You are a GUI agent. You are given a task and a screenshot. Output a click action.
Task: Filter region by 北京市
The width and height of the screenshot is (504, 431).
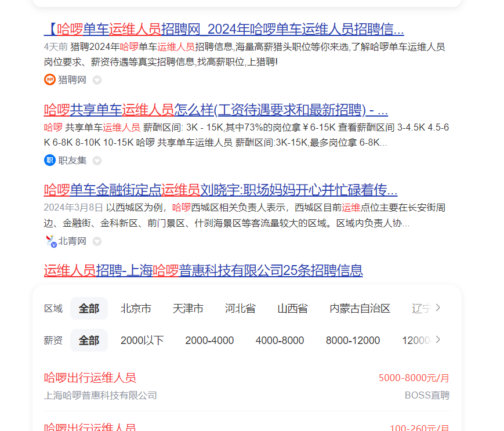tap(136, 309)
